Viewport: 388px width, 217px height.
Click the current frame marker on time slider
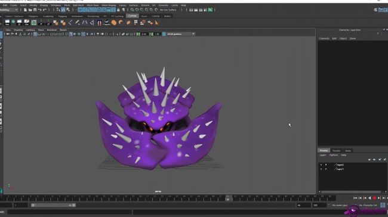(x=228, y=198)
